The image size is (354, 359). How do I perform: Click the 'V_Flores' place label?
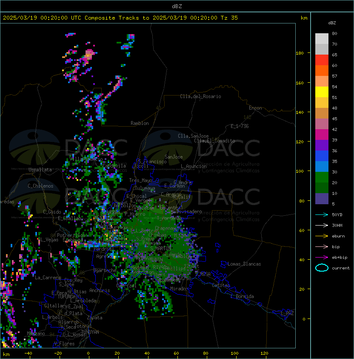64,344
